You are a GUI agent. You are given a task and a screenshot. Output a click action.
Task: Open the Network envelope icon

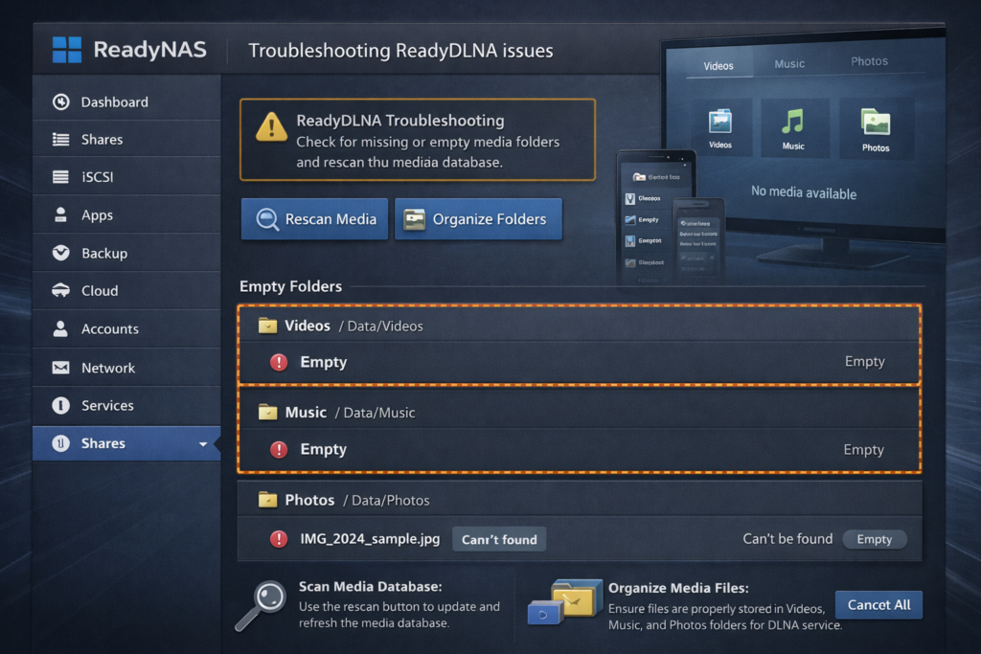pos(60,368)
